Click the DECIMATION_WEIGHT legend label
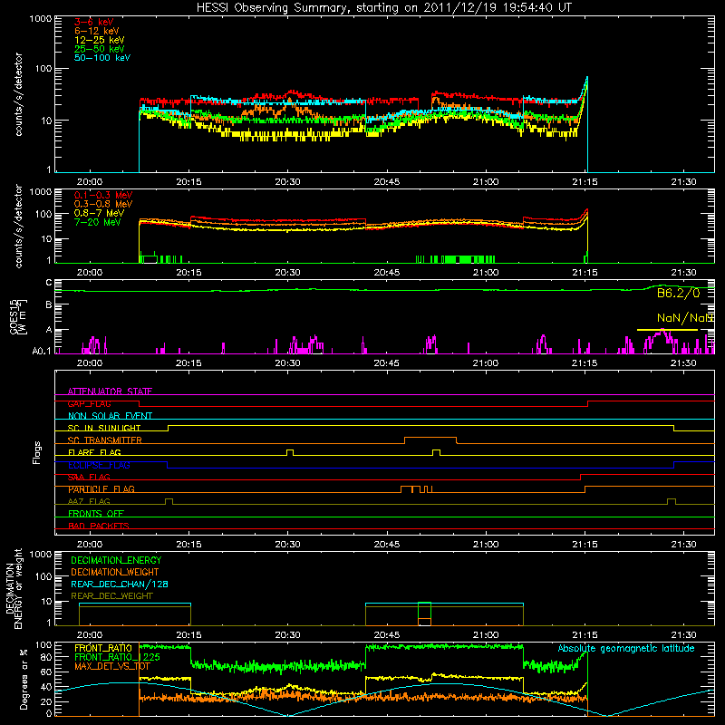 click(x=115, y=573)
